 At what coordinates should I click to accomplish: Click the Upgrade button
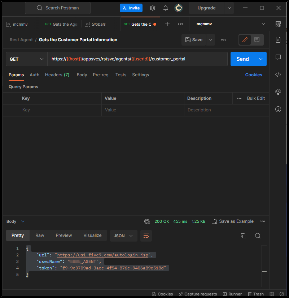pos(206,8)
